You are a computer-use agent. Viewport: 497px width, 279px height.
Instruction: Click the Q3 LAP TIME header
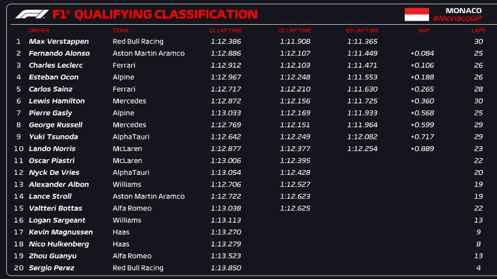click(362, 31)
